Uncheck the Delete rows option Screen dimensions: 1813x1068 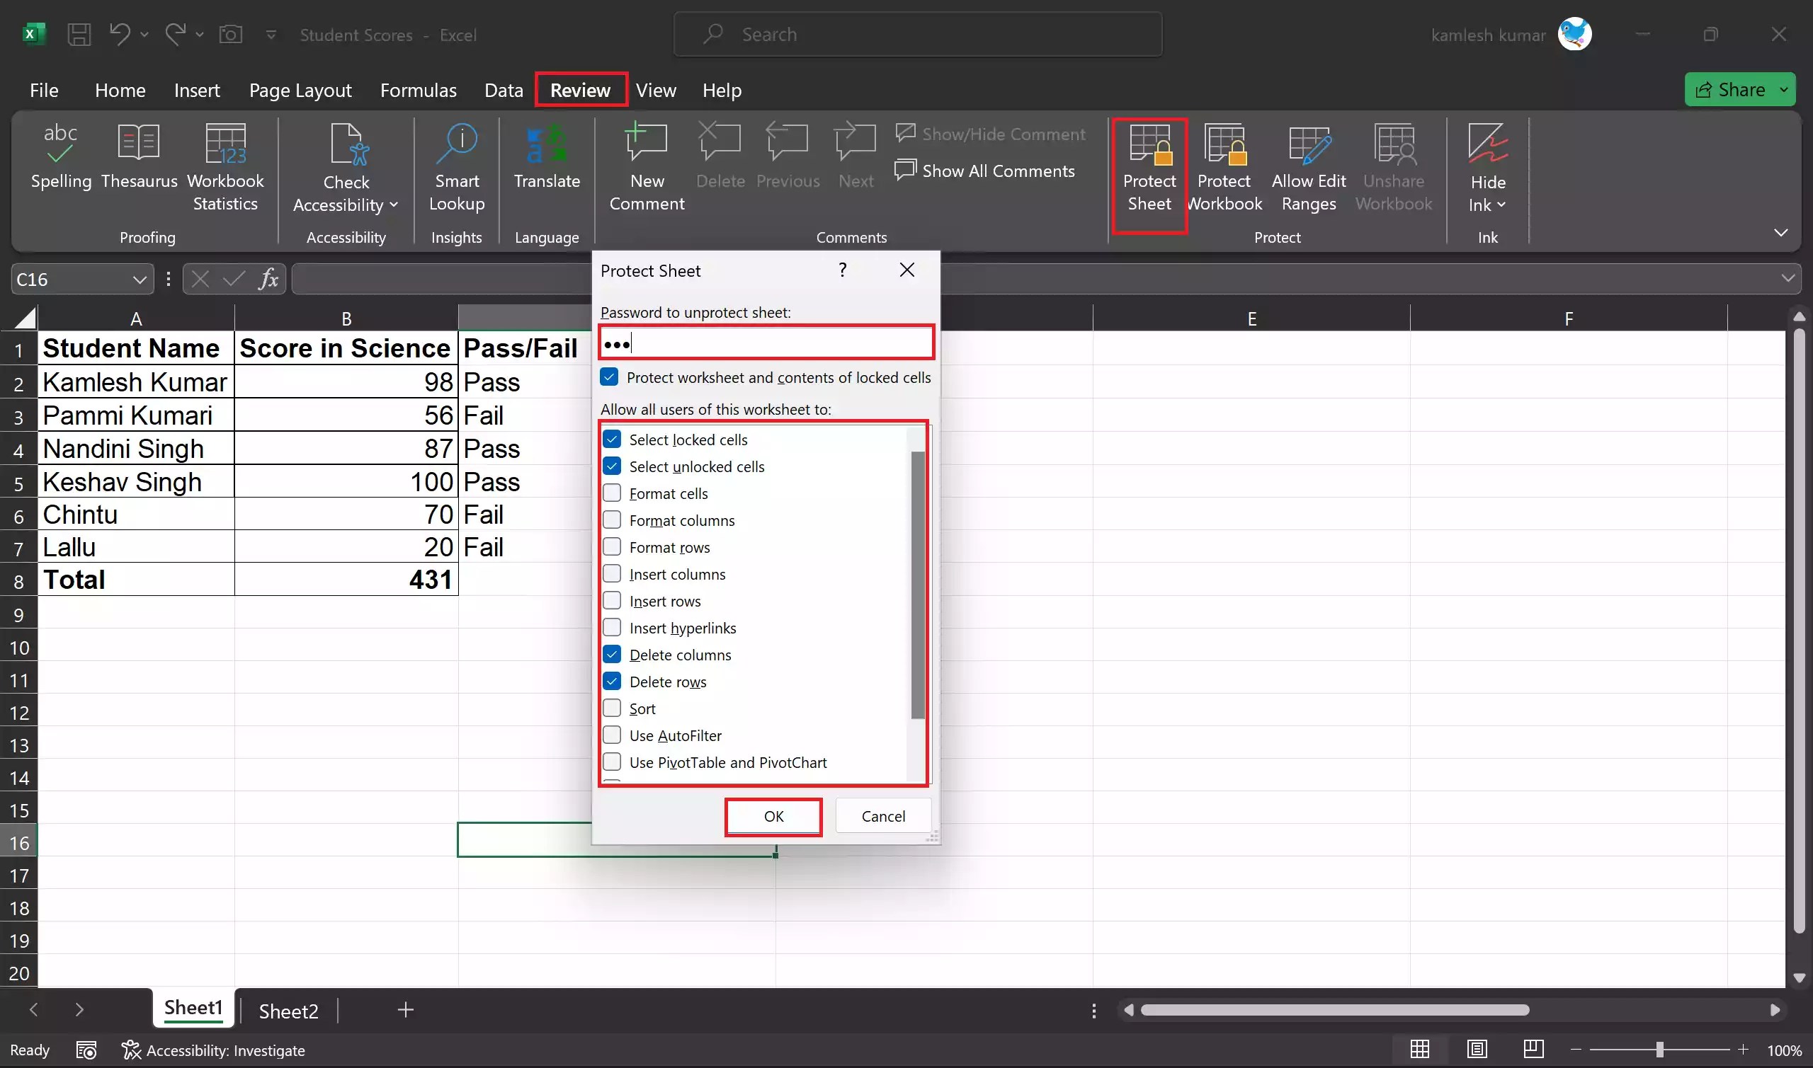point(612,682)
